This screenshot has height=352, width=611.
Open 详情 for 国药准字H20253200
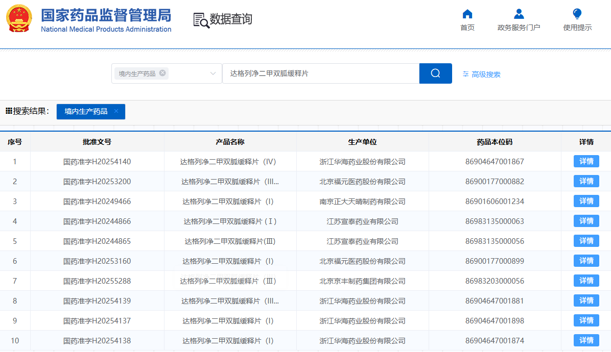point(586,181)
